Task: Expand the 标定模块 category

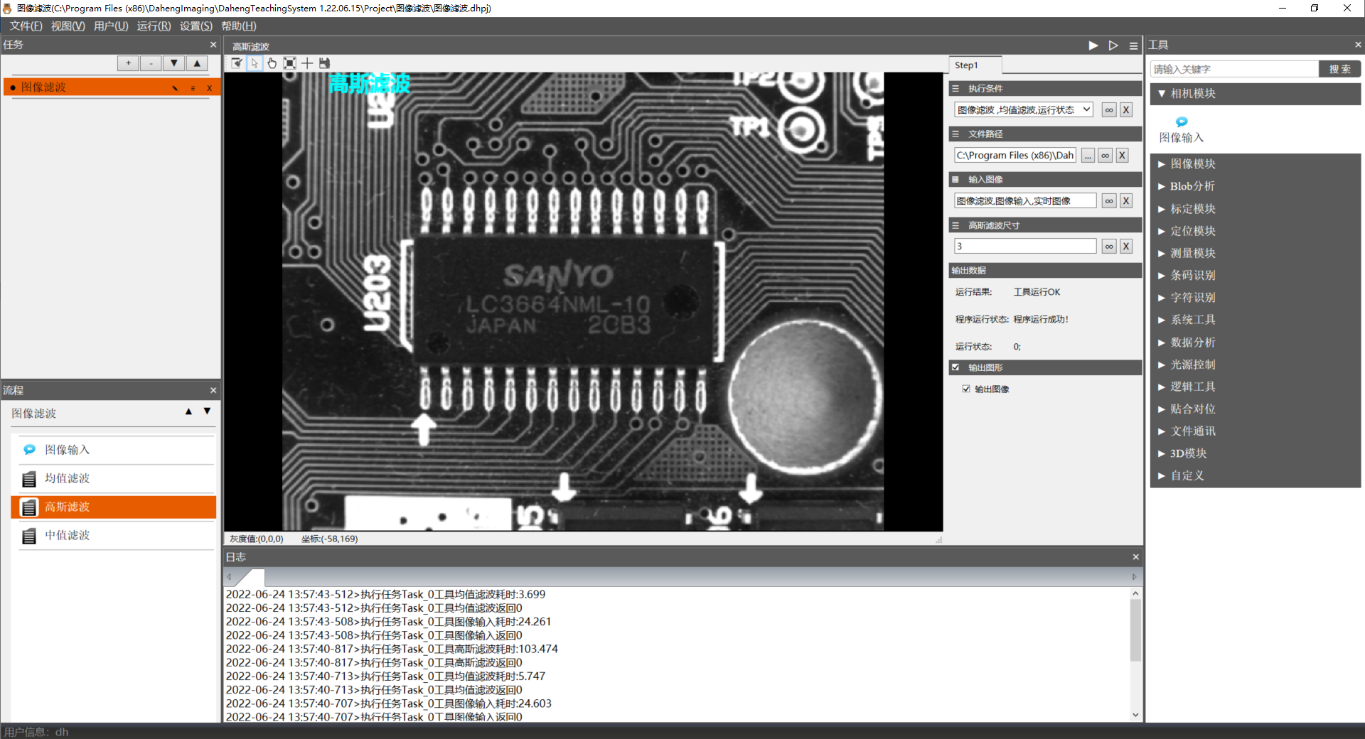Action: (1256, 209)
